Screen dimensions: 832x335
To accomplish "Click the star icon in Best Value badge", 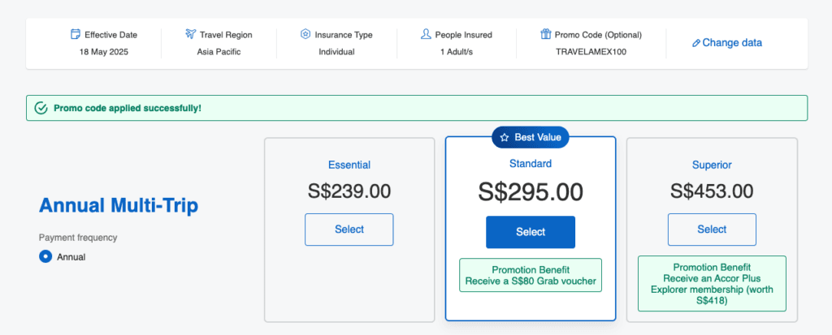I will (505, 137).
